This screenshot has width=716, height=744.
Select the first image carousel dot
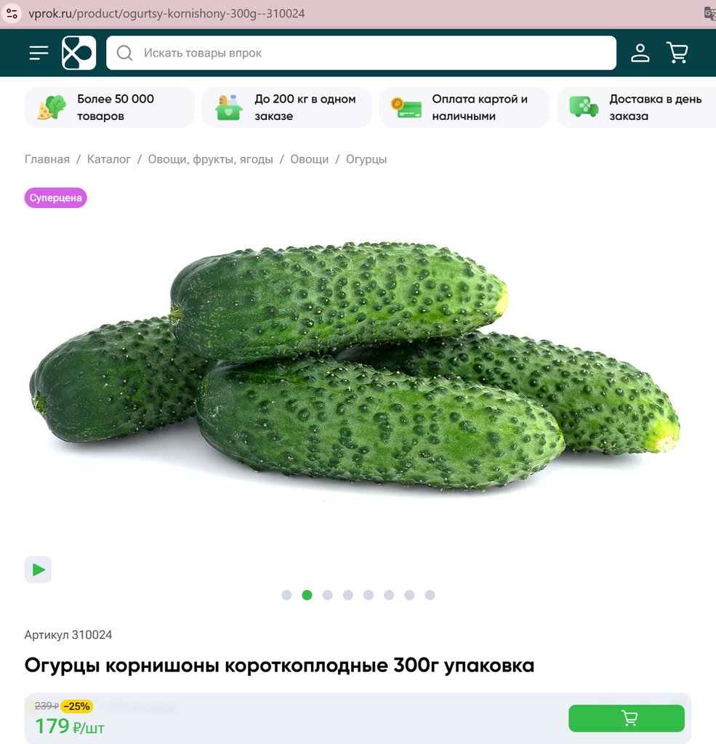point(286,595)
